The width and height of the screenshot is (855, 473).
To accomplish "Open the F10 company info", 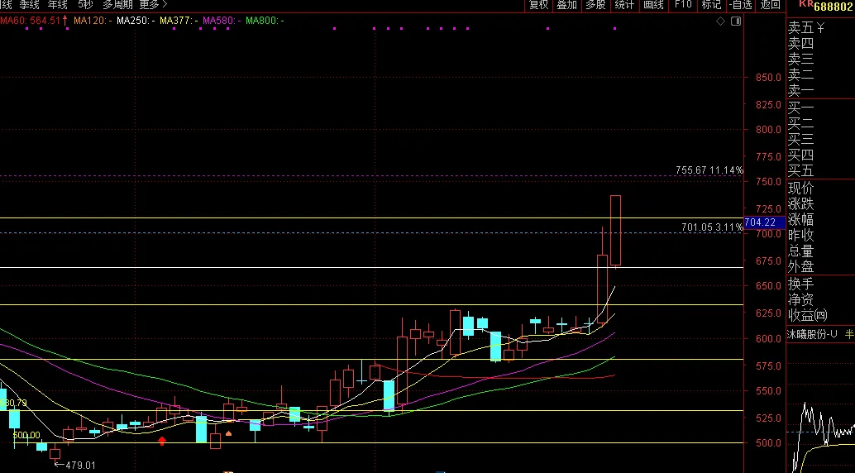I will point(683,5).
